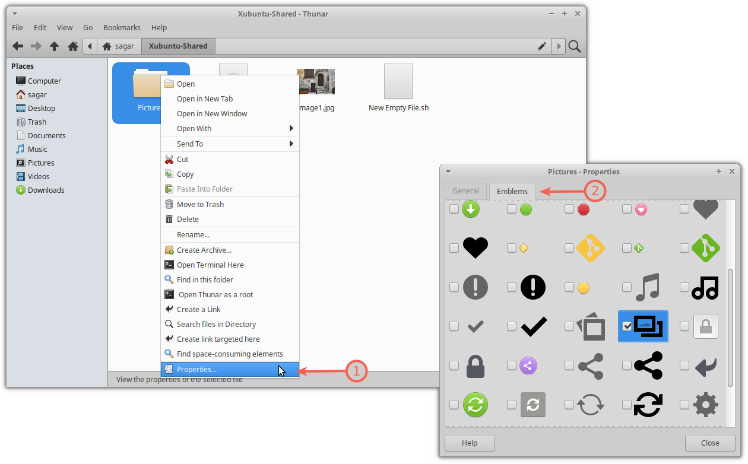Select the image1.jpg thumbnail
This screenshot has width=748, height=464.
[x=316, y=81]
